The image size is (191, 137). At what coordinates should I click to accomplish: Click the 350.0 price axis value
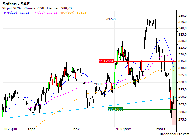click(x=182, y=16)
